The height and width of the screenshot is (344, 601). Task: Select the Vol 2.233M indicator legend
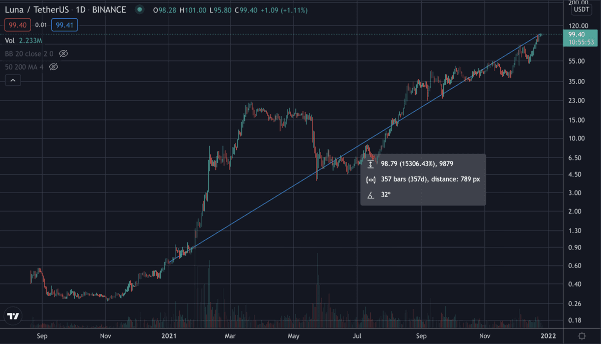(24, 40)
